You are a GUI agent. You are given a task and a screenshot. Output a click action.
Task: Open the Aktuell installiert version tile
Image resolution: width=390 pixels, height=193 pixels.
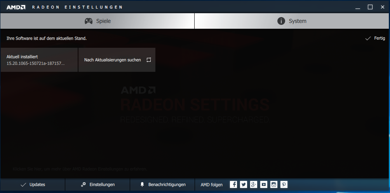(39, 60)
